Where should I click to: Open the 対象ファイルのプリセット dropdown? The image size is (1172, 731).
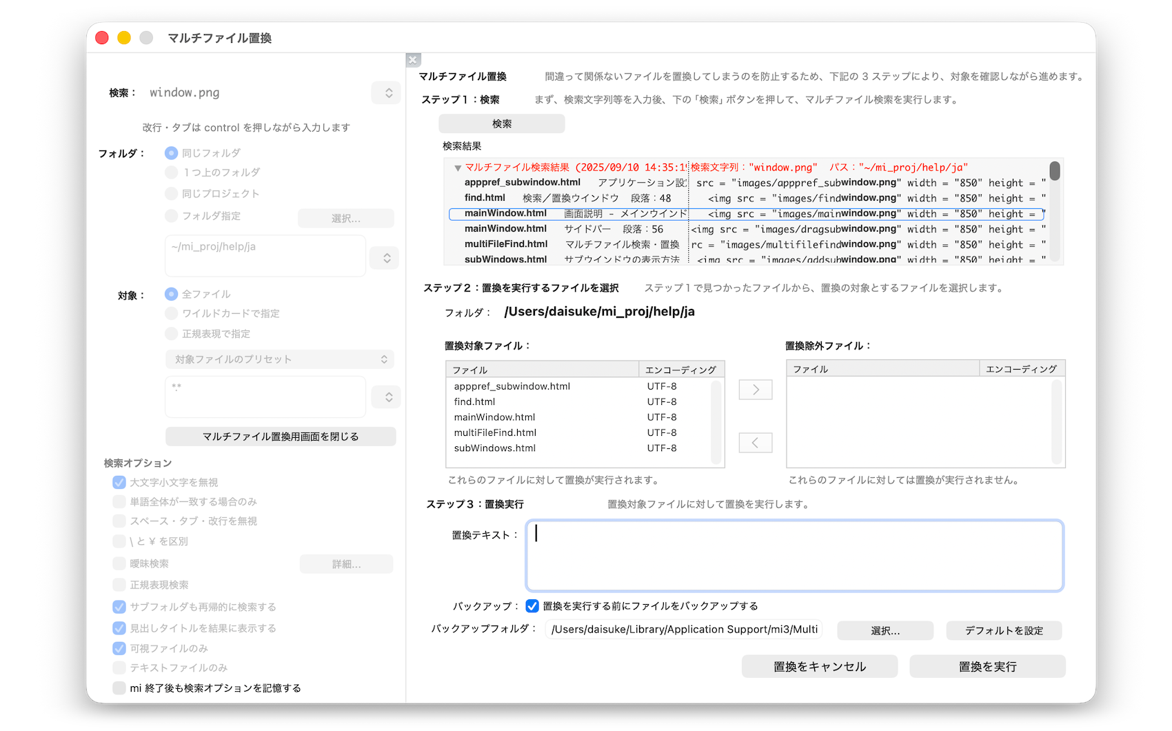coord(279,359)
